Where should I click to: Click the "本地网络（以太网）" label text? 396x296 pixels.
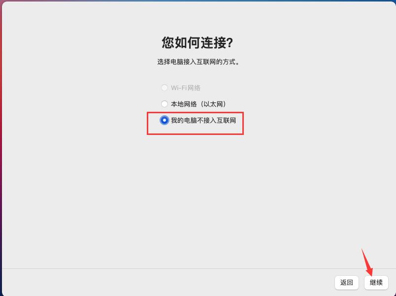pos(198,104)
